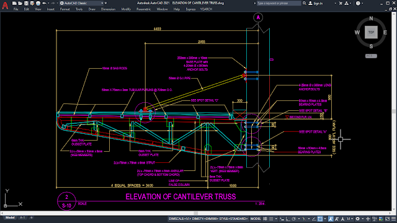This screenshot has height=223, width=397.
Task: Expand the Help dropdown arrow
Action: click(x=362, y=3)
